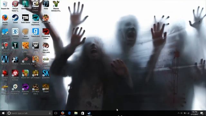Open the Action Center notifications

coord(202,113)
